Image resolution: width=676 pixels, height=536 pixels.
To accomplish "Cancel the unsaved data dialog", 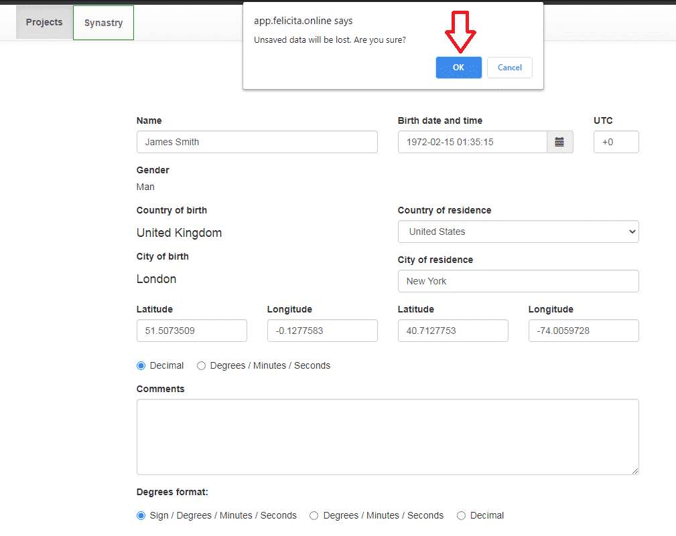I will pyautogui.click(x=509, y=68).
